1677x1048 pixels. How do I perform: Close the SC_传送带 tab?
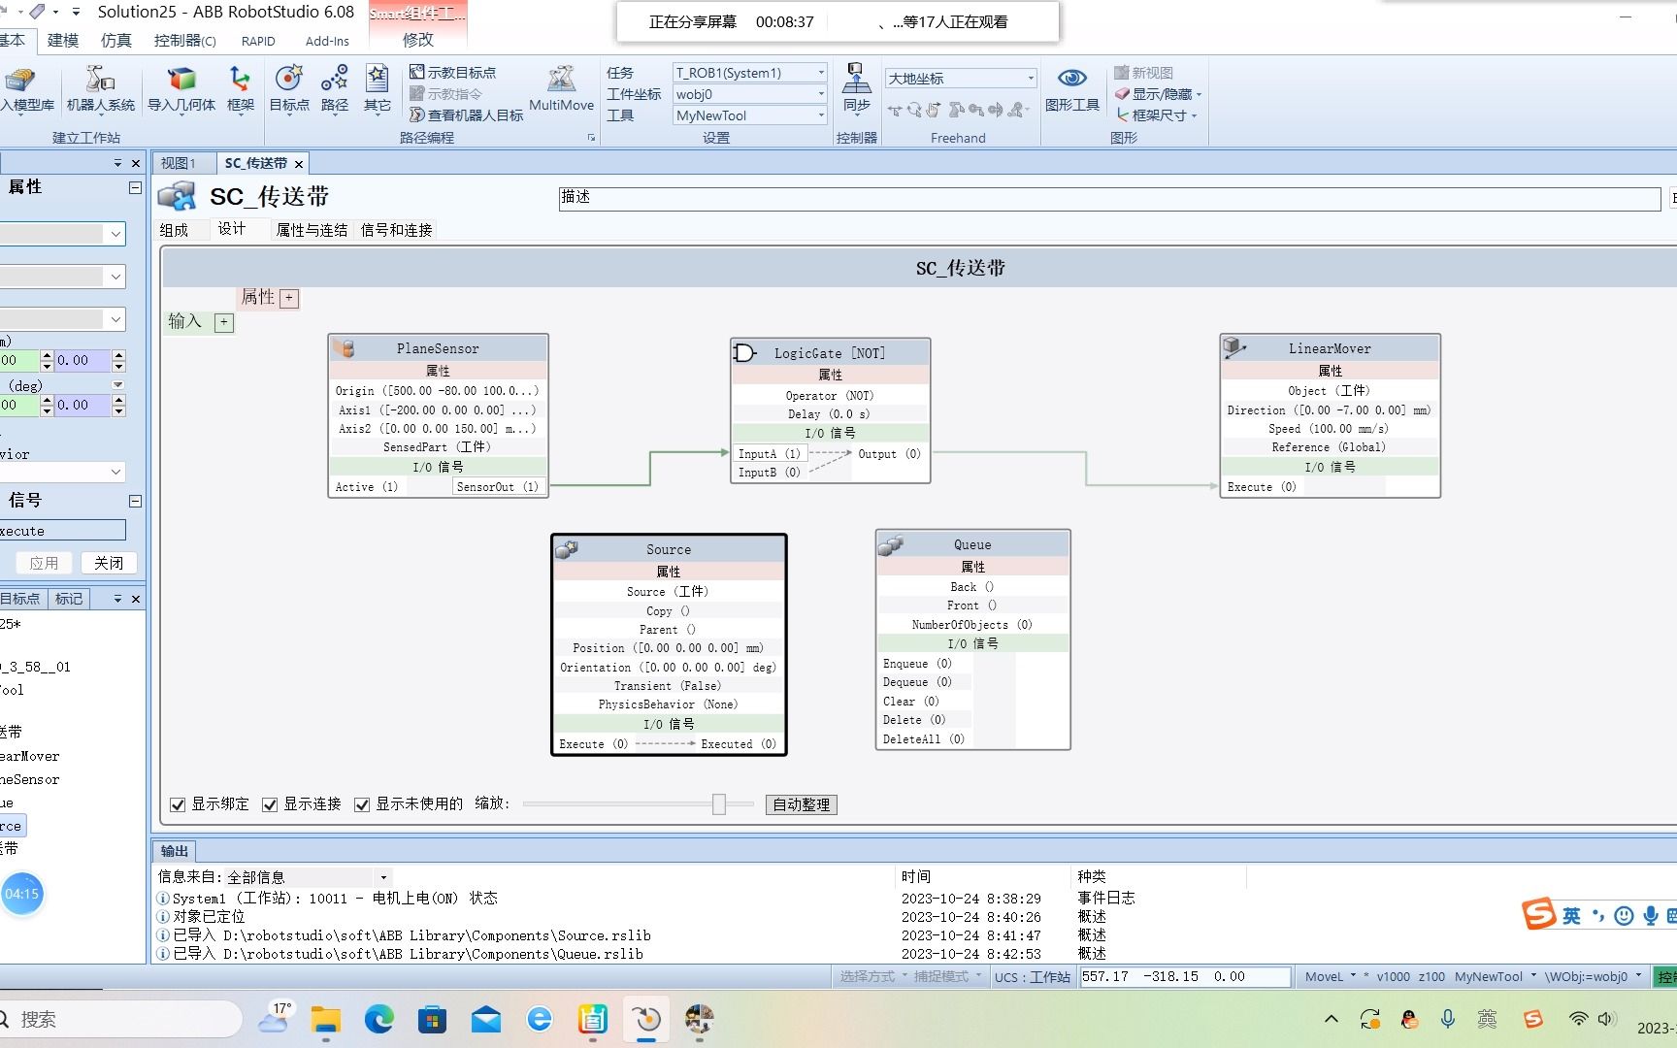click(299, 164)
